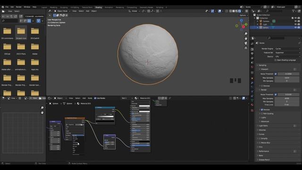Viewport: 302px width, 170px height.
Task: Expand the Performance panel
Action: click(264, 151)
